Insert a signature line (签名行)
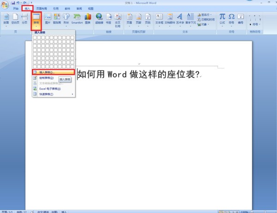The image size is (277, 213). click(x=204, y=15)
